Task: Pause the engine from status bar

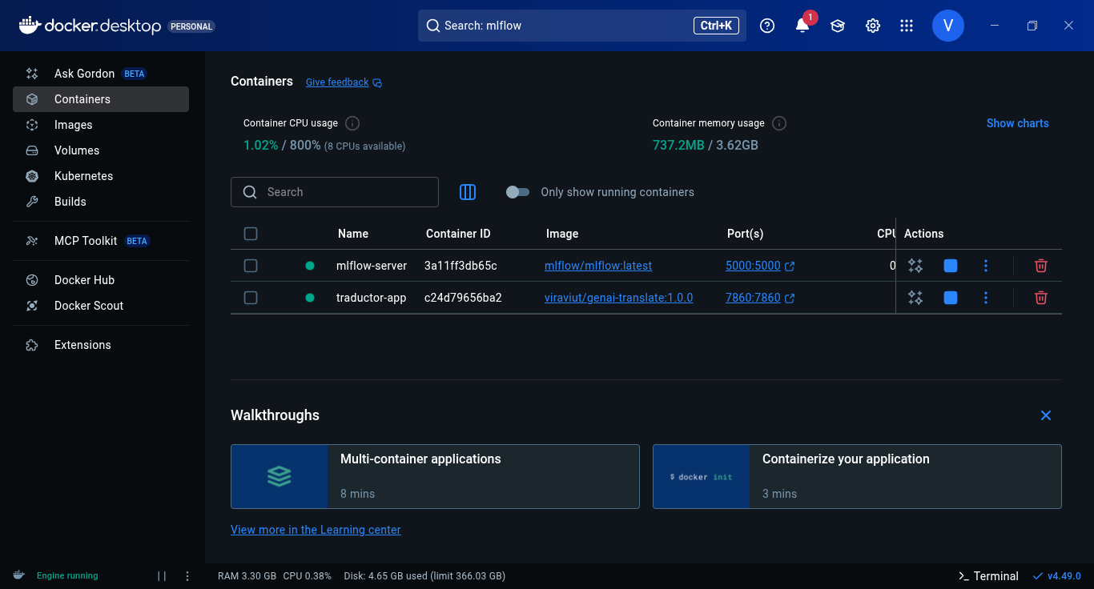Action: [162, 576]
